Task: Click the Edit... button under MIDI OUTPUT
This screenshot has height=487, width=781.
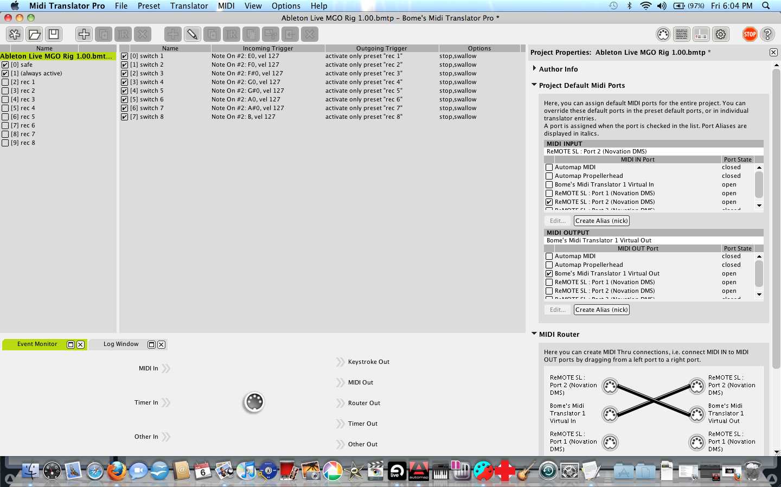Action: (x=558, y=310)
